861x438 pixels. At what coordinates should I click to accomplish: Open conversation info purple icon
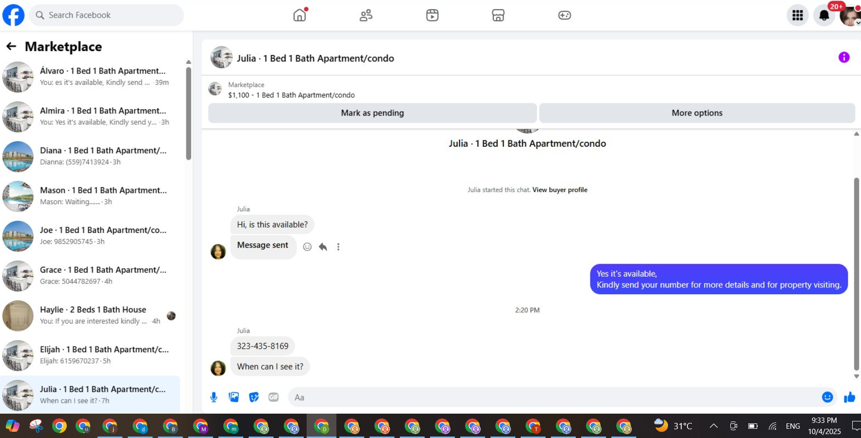[844, 57]
